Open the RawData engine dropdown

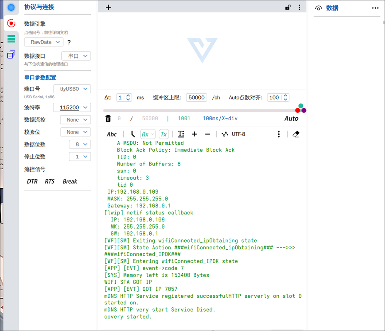[x=44, y=42]
